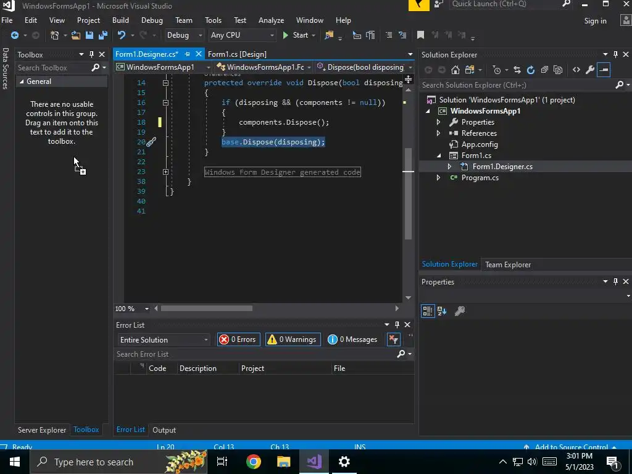Viewport: 632px width, 474px height.
Task: Open Pending Changes Filter clock icon
Action: tap(497, 70)
